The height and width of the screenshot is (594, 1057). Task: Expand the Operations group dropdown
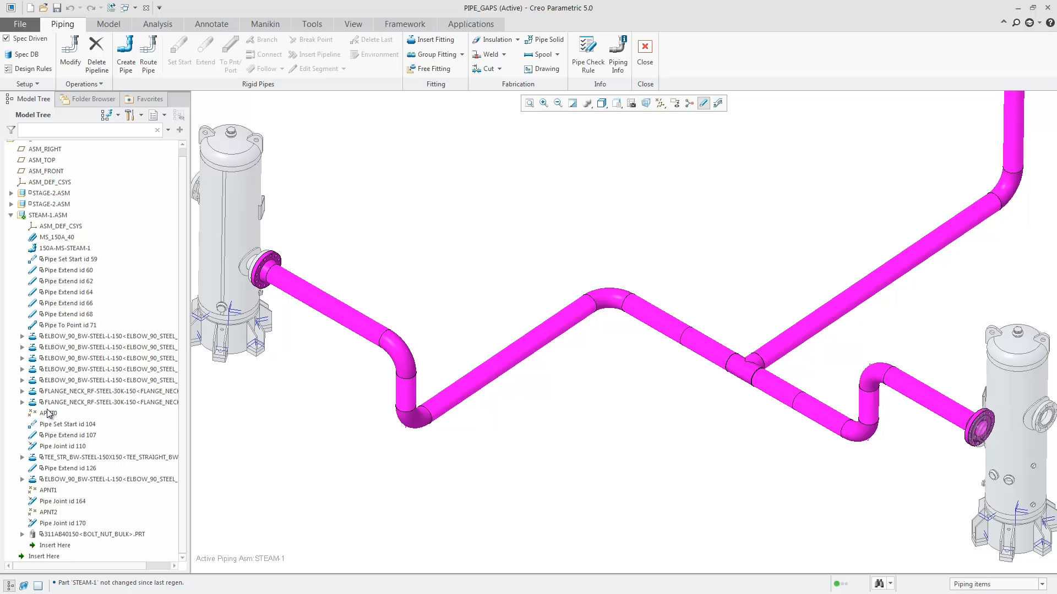[84, 84]
